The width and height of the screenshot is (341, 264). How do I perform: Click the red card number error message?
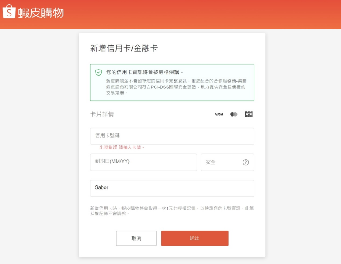[x=122, y=147]
